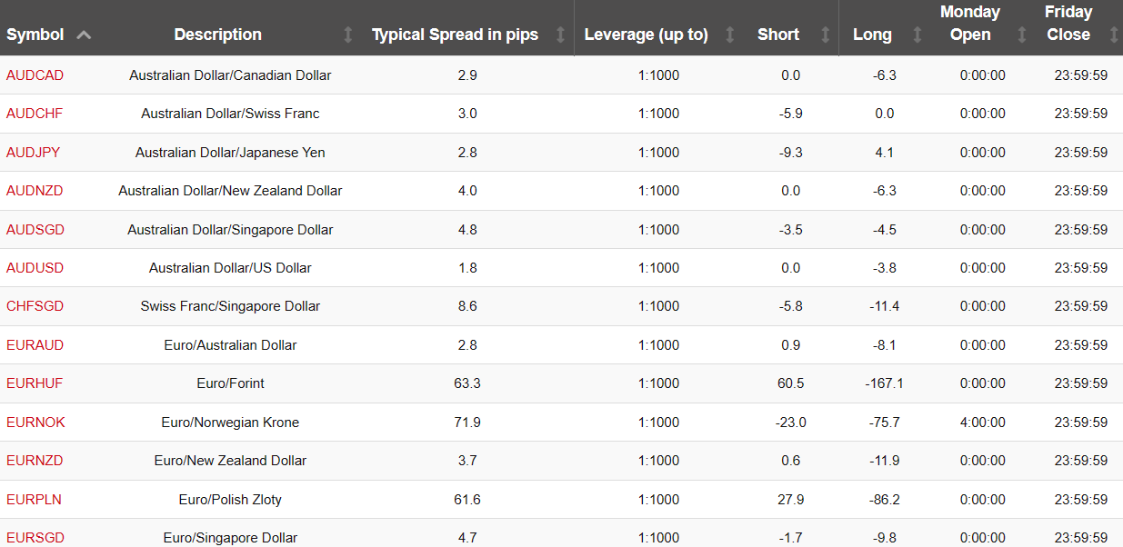The image size is (1123, 547).
Task: Sort by Typical Spread in pips icon
Action: click(560, 35)
